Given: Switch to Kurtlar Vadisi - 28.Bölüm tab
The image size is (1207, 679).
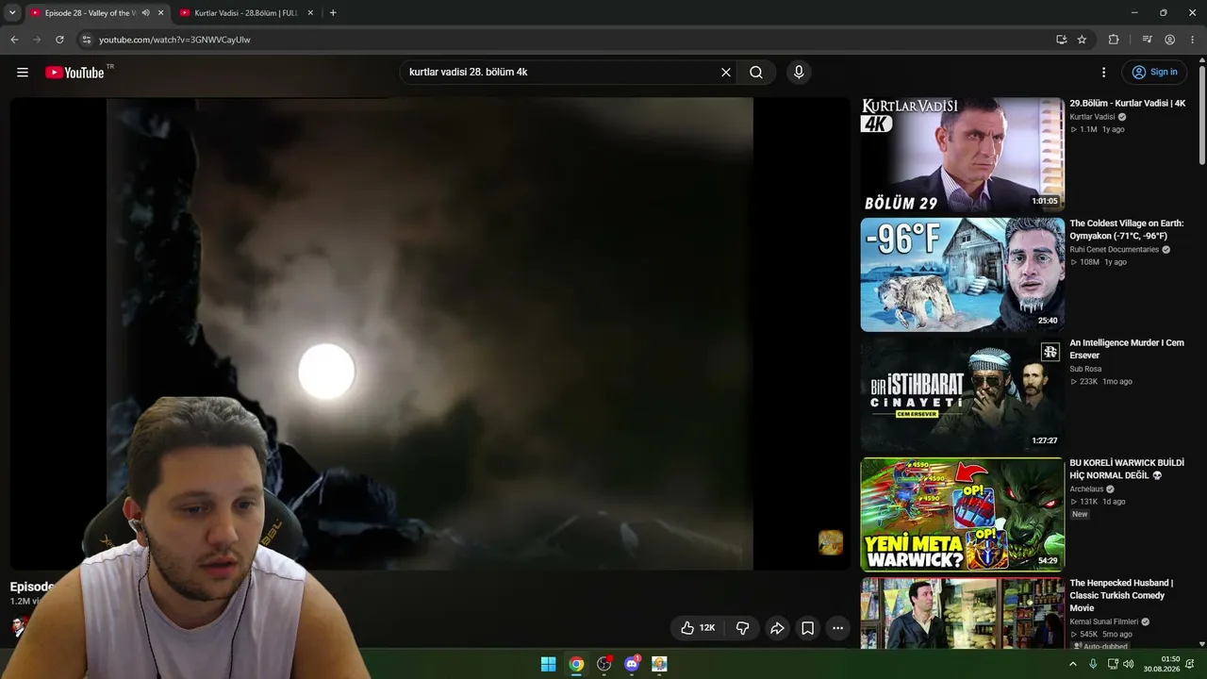Looking at the screenshot, I should [x=246, y=13].
